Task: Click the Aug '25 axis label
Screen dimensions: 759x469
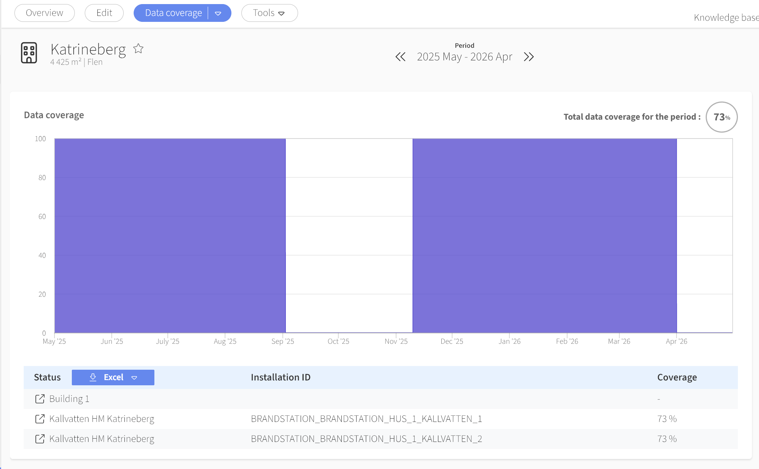Action: [x=225, y=341]
